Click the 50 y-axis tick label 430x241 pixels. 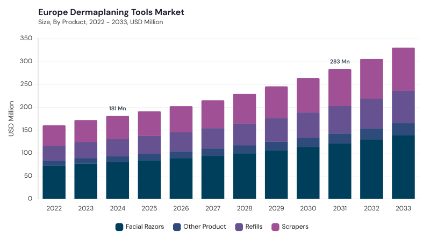coord(28,176)
